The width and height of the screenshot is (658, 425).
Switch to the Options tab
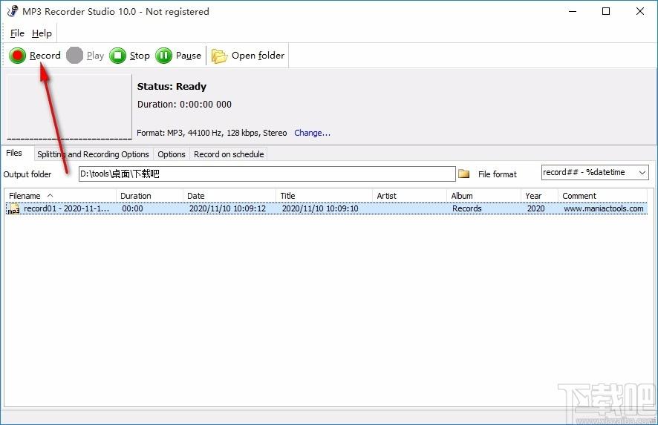coord(172,154)
